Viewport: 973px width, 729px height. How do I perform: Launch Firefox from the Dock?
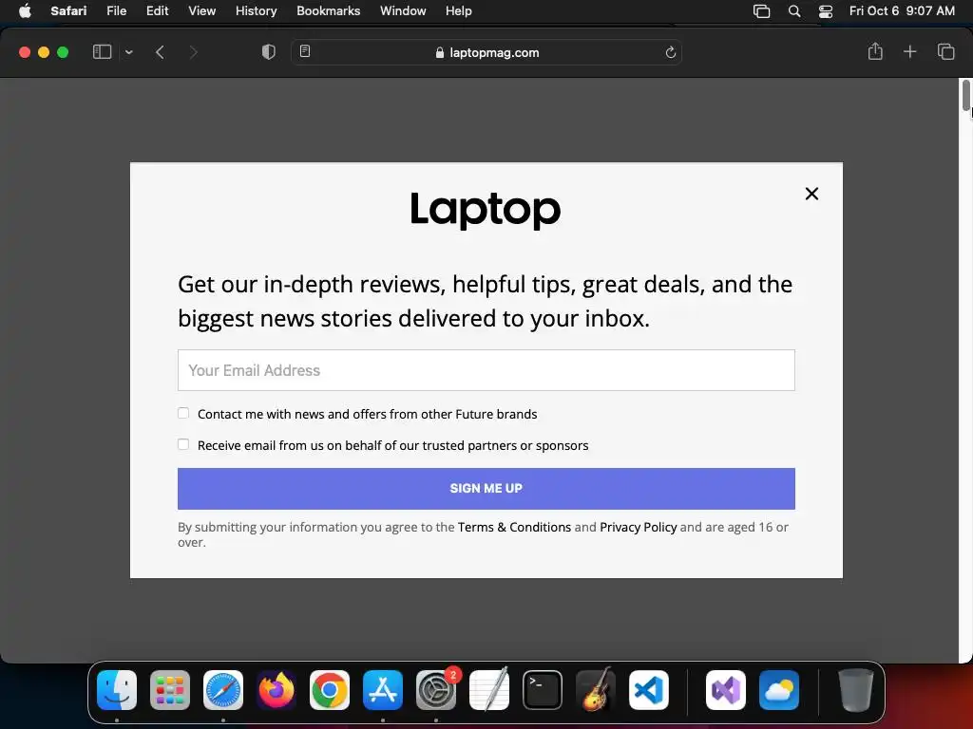pos(277,690)
